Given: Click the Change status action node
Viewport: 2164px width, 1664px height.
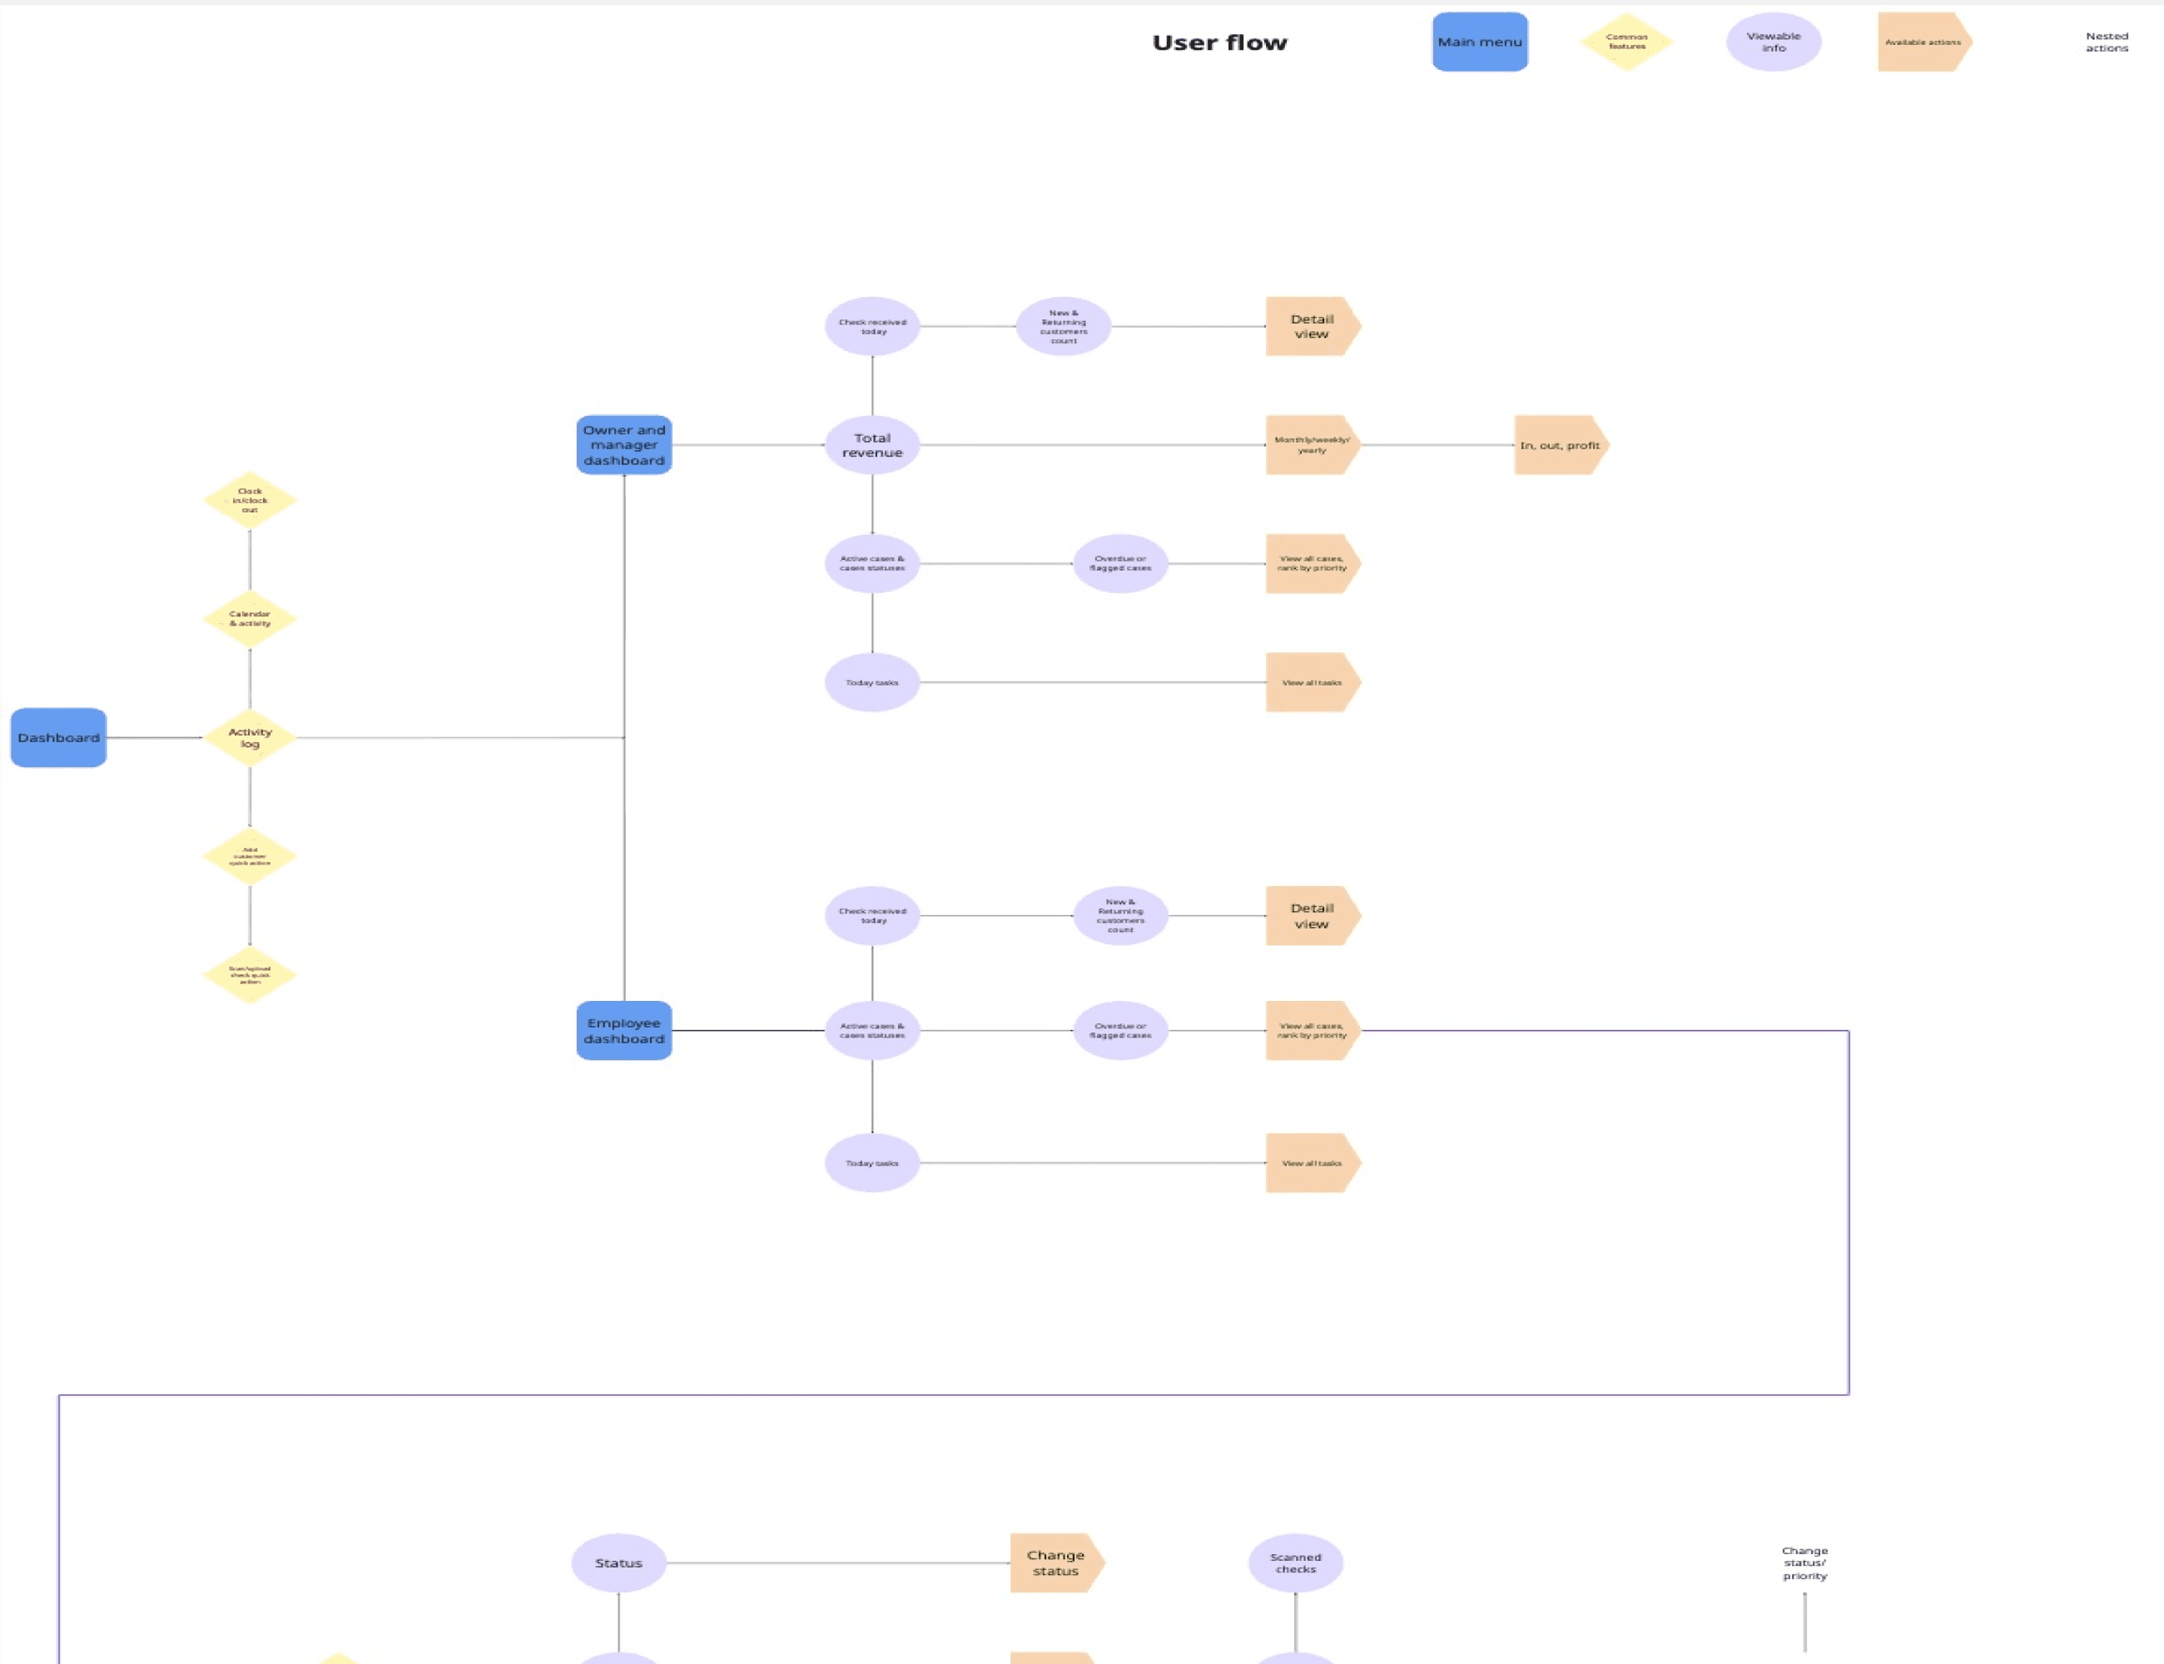Looking at the screenshot, I should [1057, 1563].
